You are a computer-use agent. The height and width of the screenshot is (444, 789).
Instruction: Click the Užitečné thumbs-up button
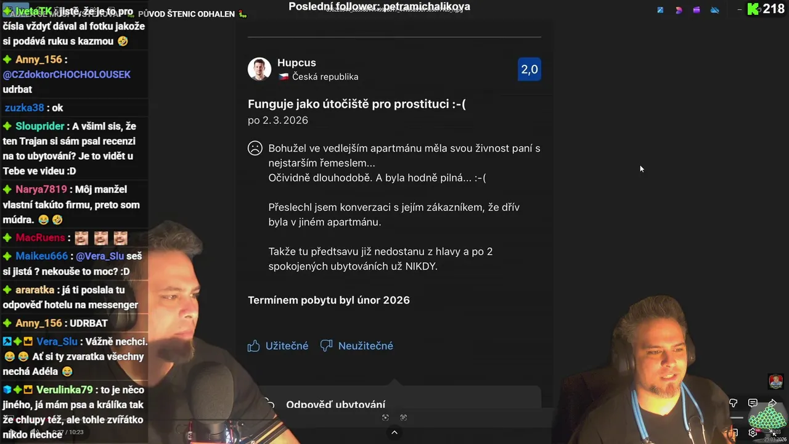(278, 346)
